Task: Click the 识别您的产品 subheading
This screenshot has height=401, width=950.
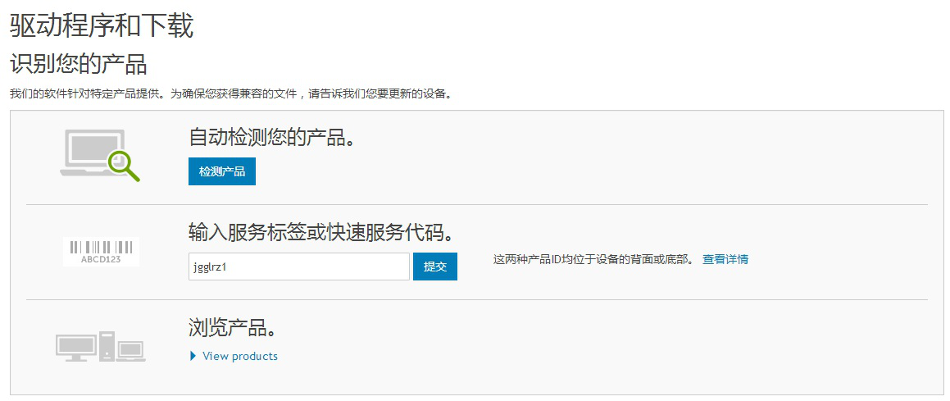Action: [x=79, y=64]
